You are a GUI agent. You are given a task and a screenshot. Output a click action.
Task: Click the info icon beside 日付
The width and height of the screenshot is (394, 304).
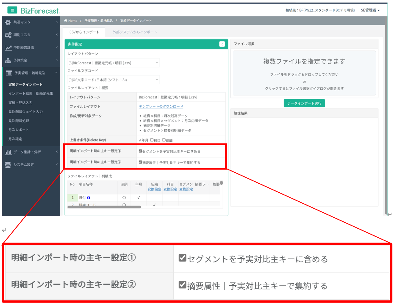[x=89, y=198]
